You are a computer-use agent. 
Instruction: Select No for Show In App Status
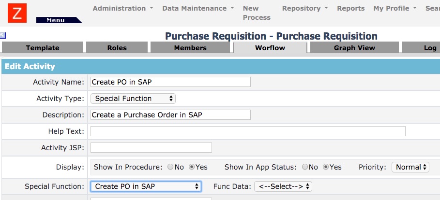coord(305,167)
